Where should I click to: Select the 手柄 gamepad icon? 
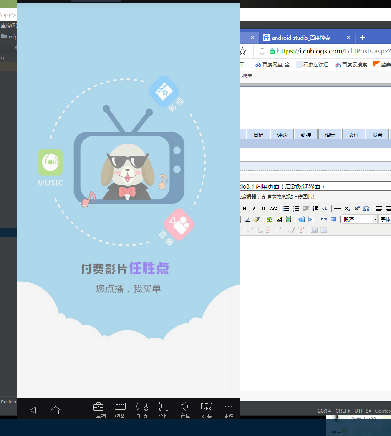tap(142, 409)
